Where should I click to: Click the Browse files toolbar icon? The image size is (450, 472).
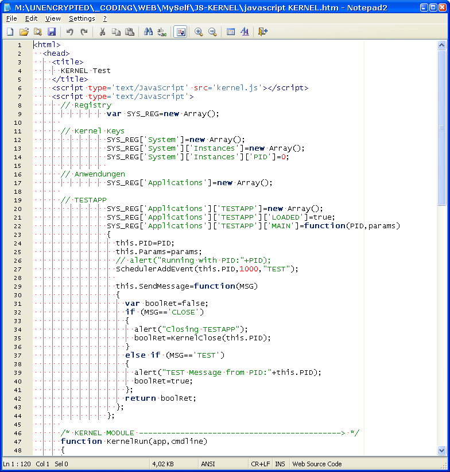point(37,32)
